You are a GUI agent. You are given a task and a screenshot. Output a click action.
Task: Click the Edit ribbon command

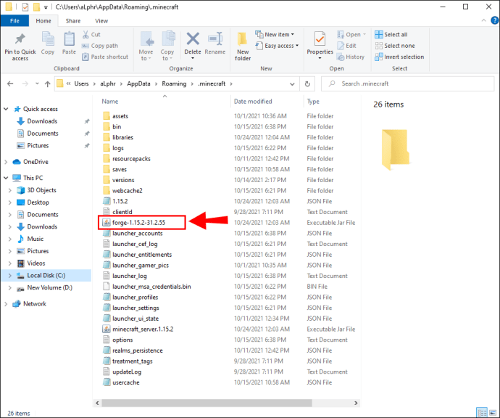pyautogui.click(x=346, y=46)
